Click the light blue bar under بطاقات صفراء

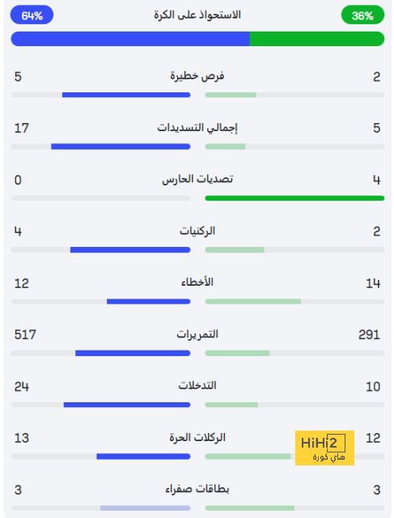(x=146, y=508)
